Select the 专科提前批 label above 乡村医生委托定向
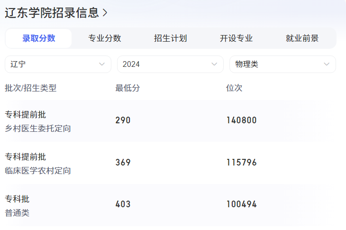 tap(26, 115)
